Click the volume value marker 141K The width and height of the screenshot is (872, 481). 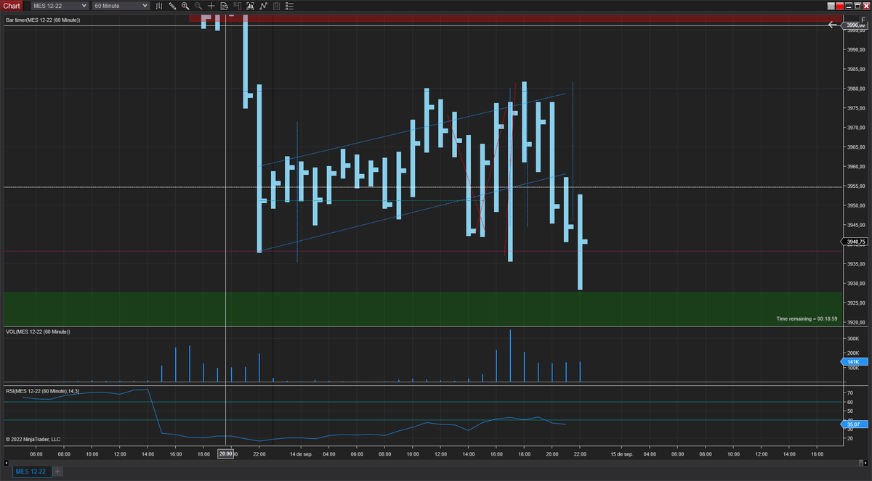pos(854,361)
